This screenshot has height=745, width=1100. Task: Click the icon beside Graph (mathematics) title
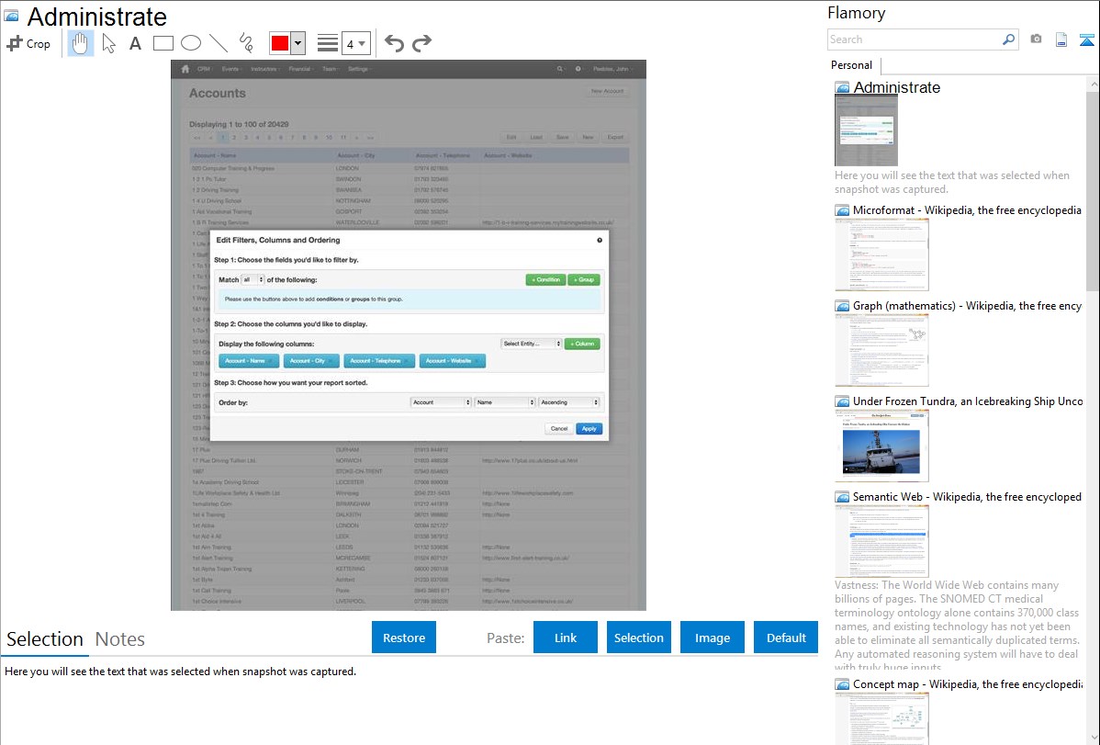[x=842, y=306]
